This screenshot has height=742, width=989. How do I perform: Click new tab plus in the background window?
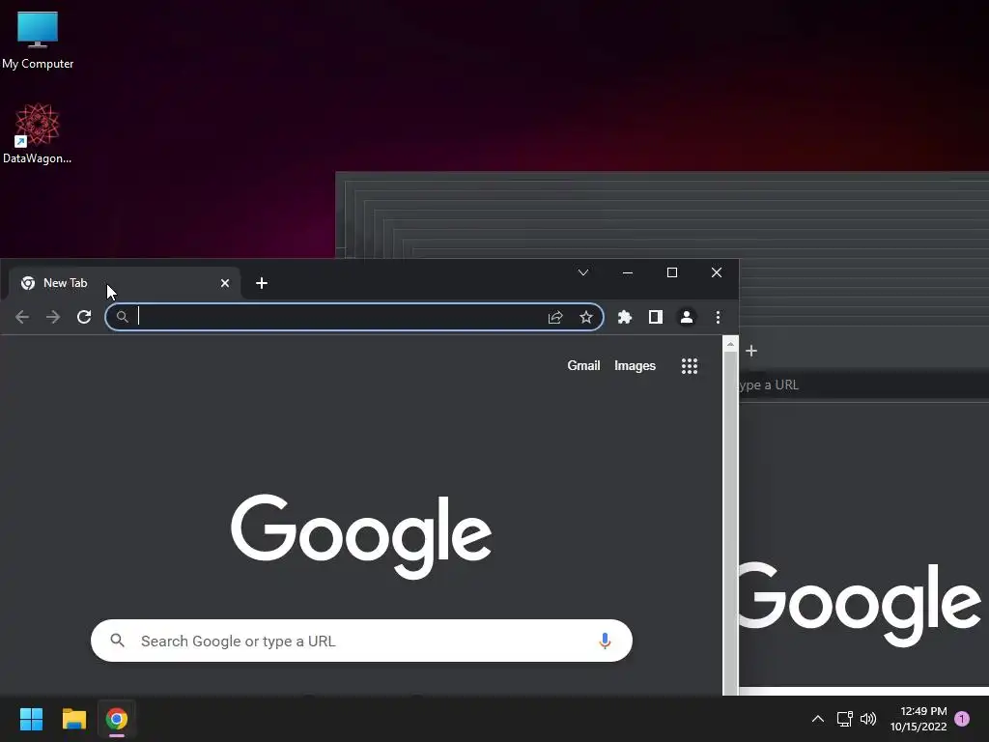(751, 351)
